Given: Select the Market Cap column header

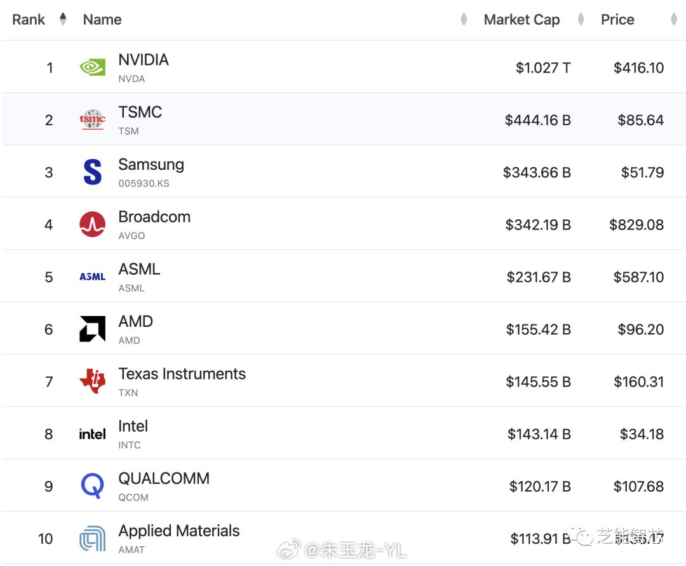Looking at the screenshot, I should pyautogui.click(x=521, y=20).
